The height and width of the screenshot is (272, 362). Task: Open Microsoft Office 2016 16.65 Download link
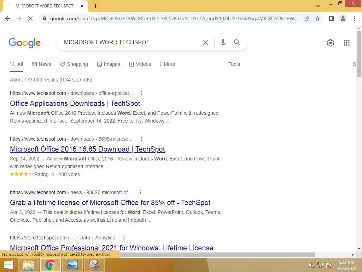(x=87, y=149)
